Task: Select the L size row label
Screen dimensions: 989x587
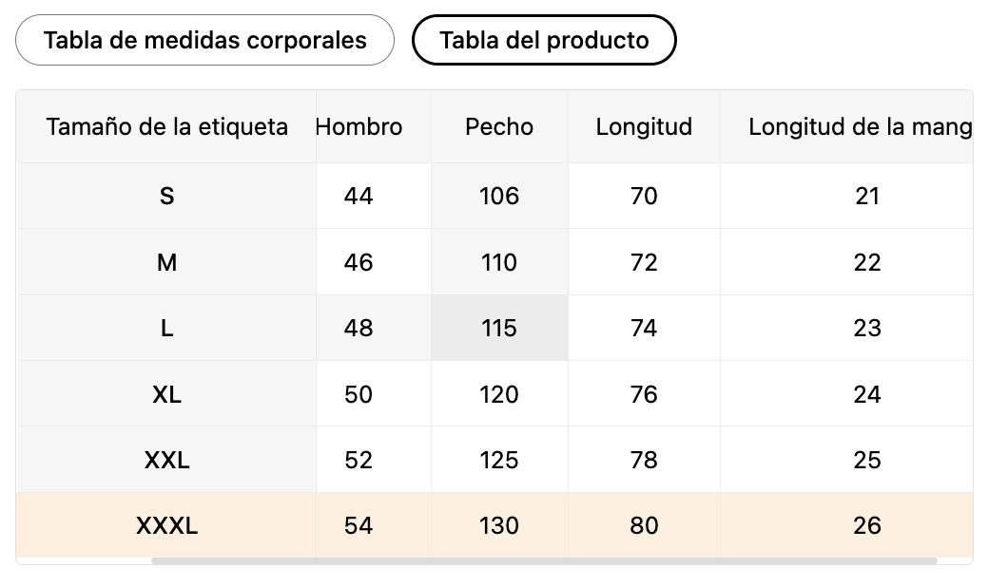Action: pos(166,328)
